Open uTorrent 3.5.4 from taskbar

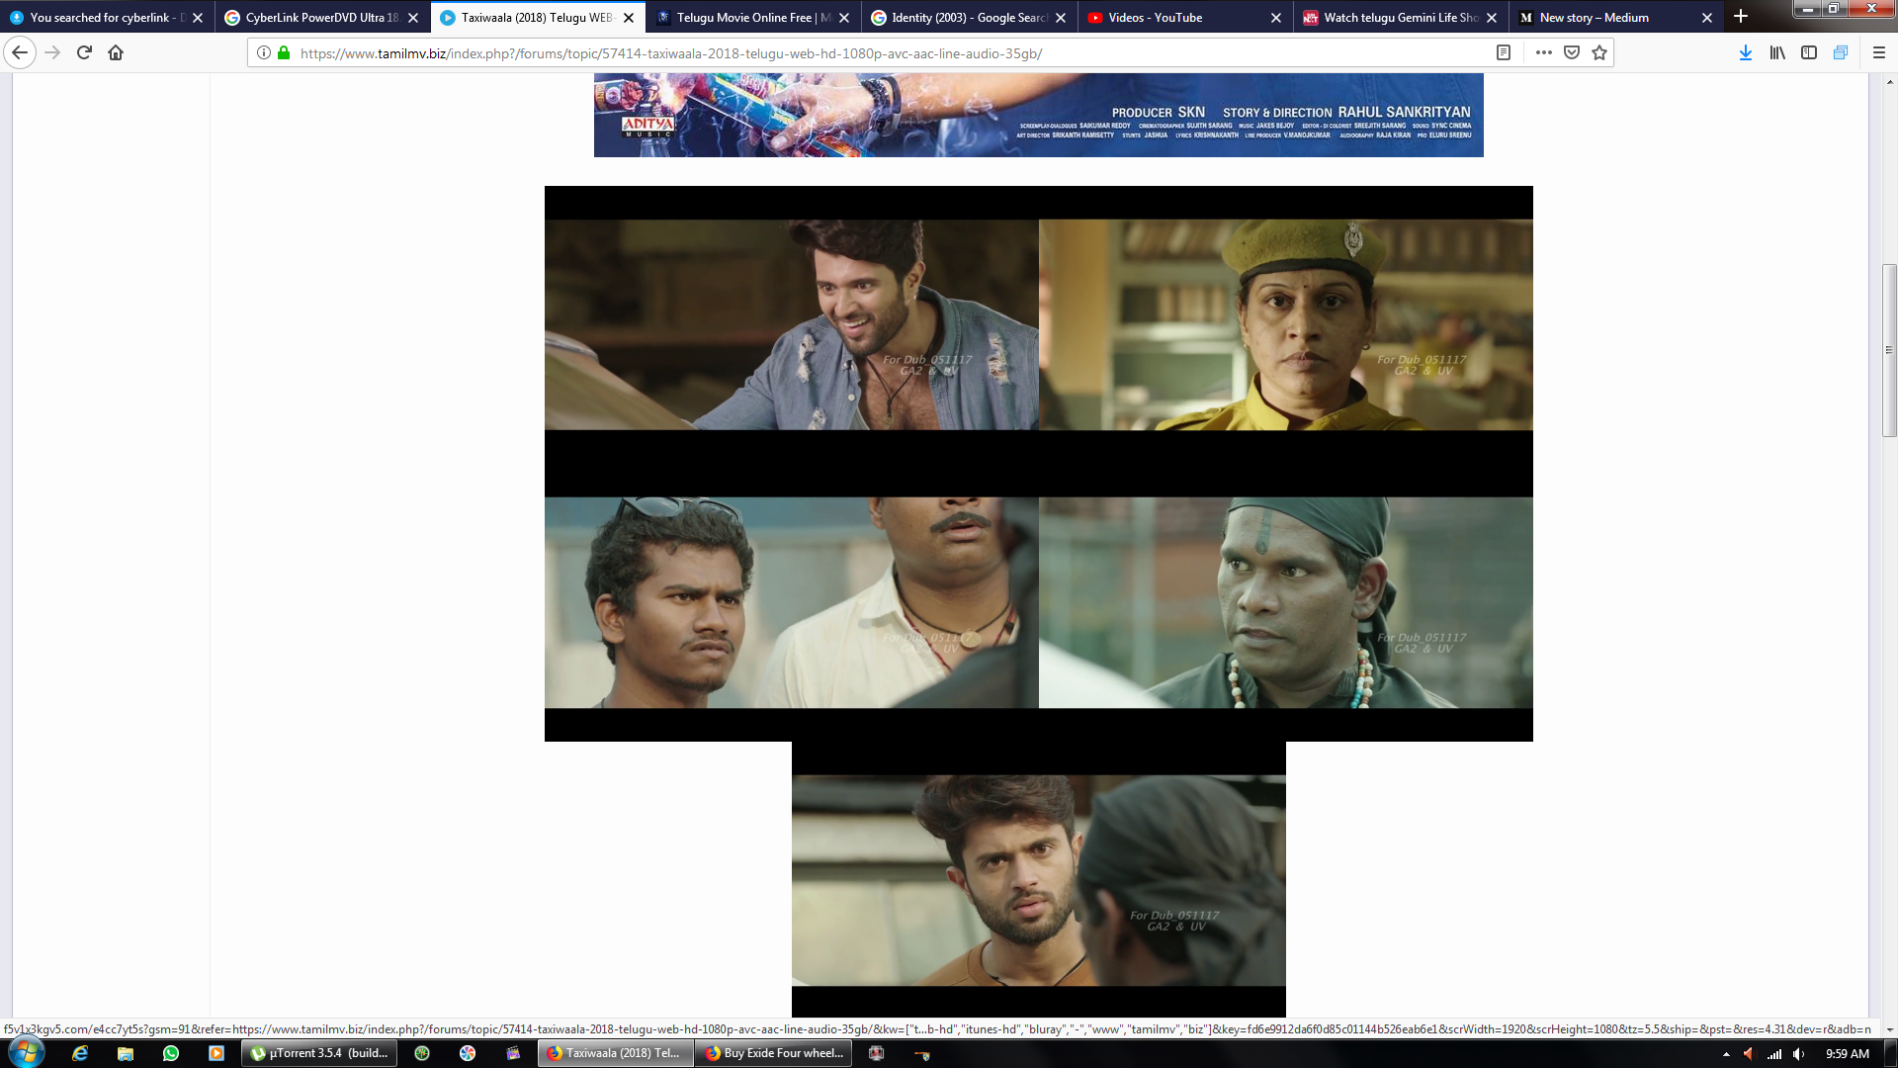(x=319, y=1053)
